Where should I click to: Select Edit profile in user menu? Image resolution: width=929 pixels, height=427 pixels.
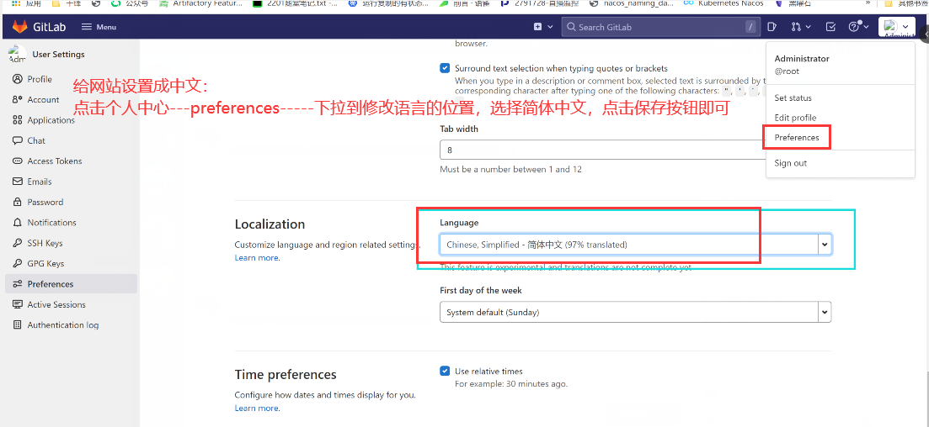click(x=795, y=118)
